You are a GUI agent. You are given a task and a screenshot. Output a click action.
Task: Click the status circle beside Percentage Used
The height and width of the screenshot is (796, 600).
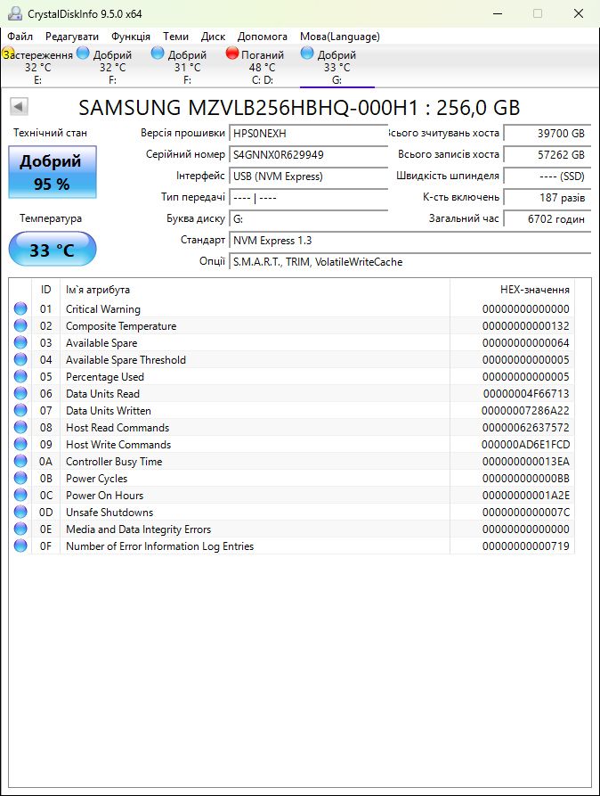click(20, 376)
